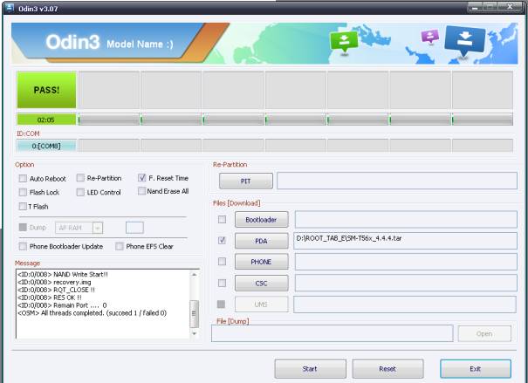Viewport: 528px width, 383px height.
Task: Toggle the Re-Partition checkbox
Action: point(80,178)
